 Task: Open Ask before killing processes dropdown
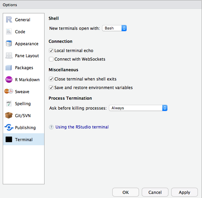click(x=138, y=108)
